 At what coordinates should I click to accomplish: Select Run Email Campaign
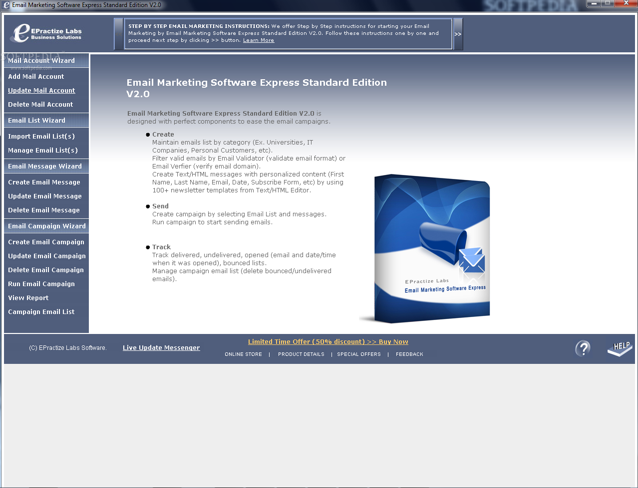tap(41, 284)
